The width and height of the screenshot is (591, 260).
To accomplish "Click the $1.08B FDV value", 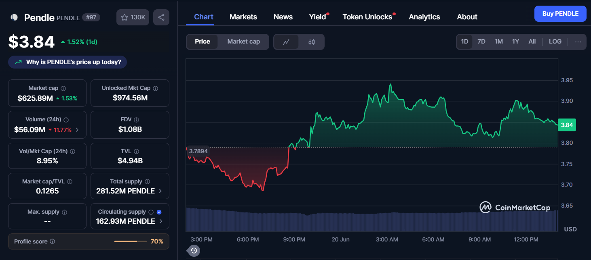I will 130,130.
